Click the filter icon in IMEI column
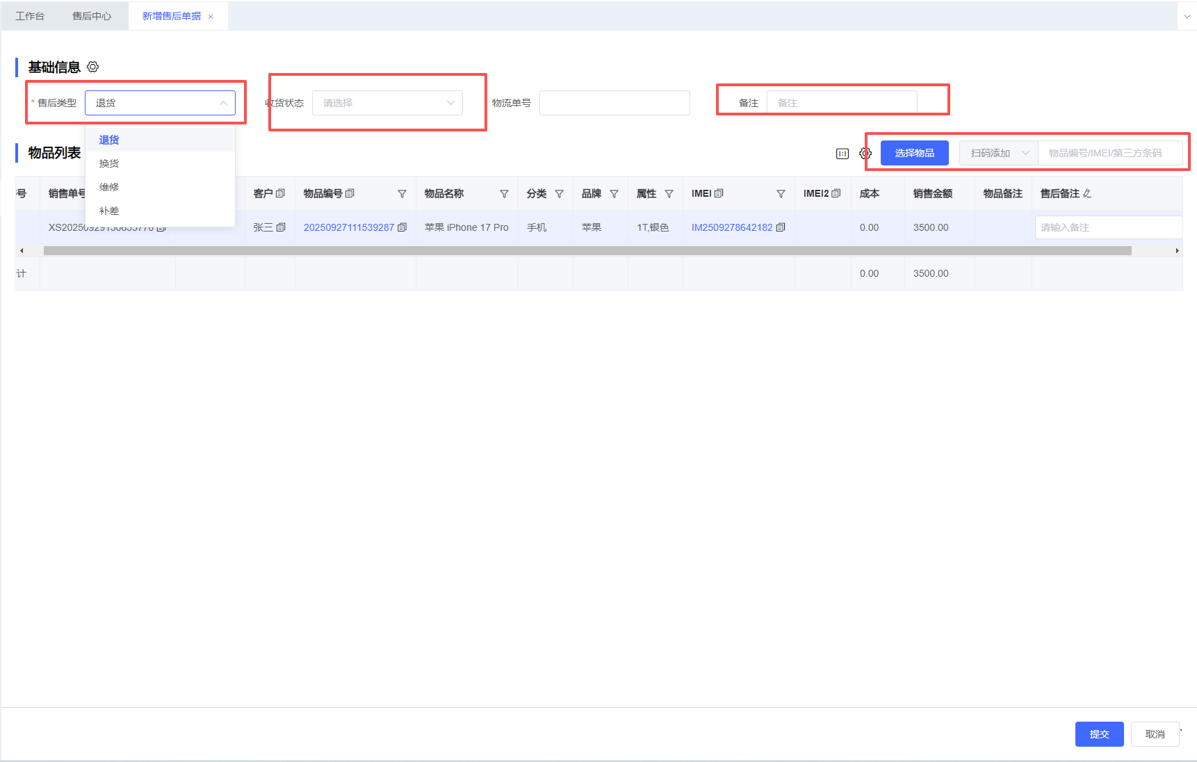Image resolution: width=1197 pixels, height=762 pixels. [x=781, y=194]
